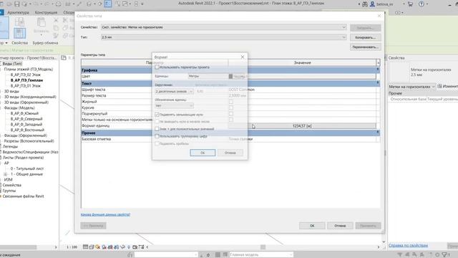This screenshot has width=458, height=258.
Task: Open the 'Метки на горизонталях' filter dropdown in Properties
Action: click(411, 87)
